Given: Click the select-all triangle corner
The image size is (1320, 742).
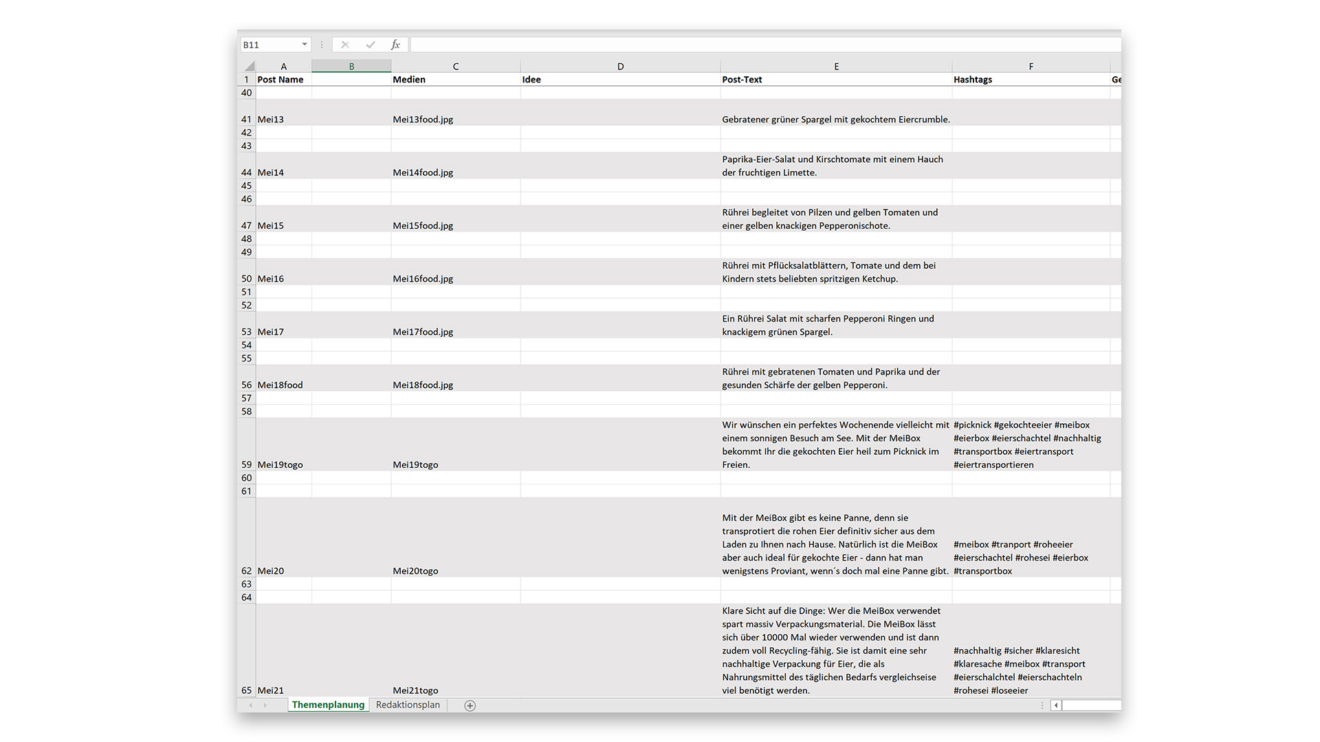Looking at the screenshot, I should tap(249, 67).
